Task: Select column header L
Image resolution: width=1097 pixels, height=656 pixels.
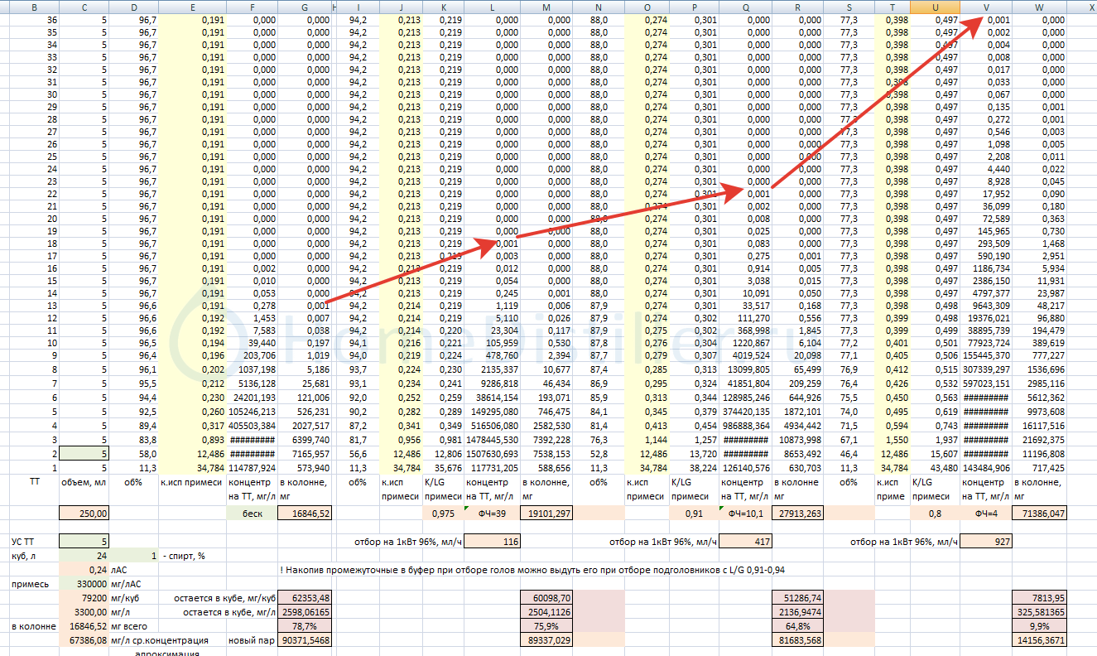Action: (x=492, y=6)
